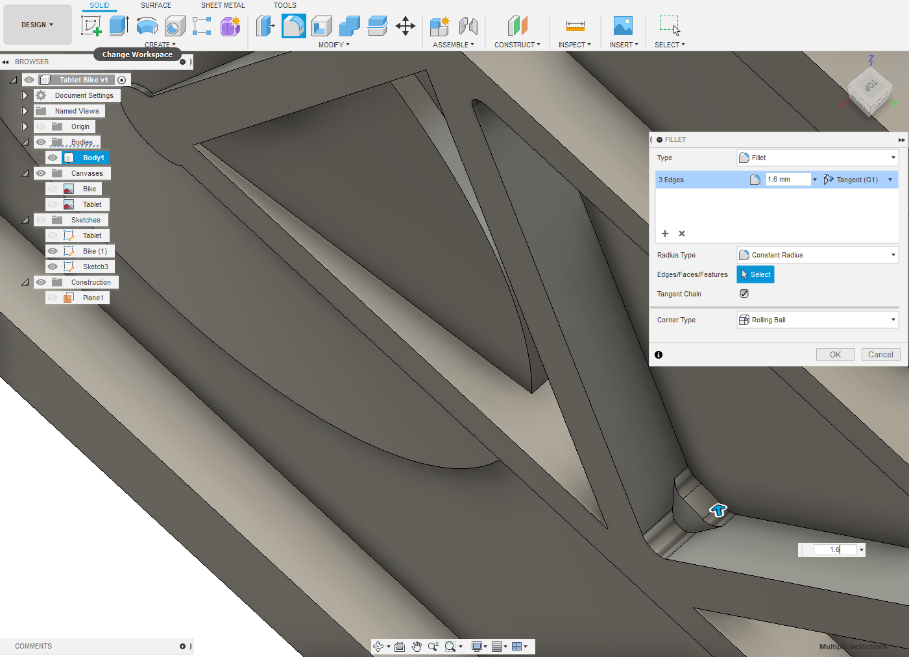The image size is (909, 657).
Task: Click OK in the Fillet dialog
Action: (x=836, y=355)
